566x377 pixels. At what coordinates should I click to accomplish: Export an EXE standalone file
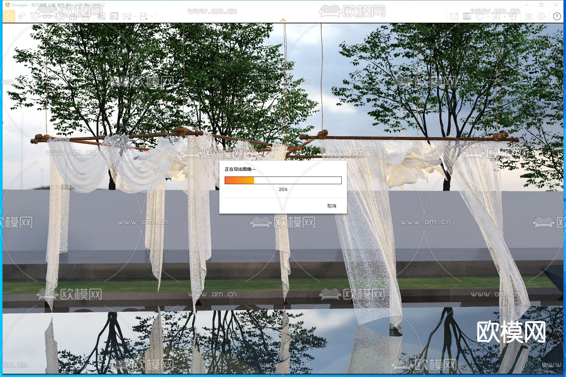144,16
